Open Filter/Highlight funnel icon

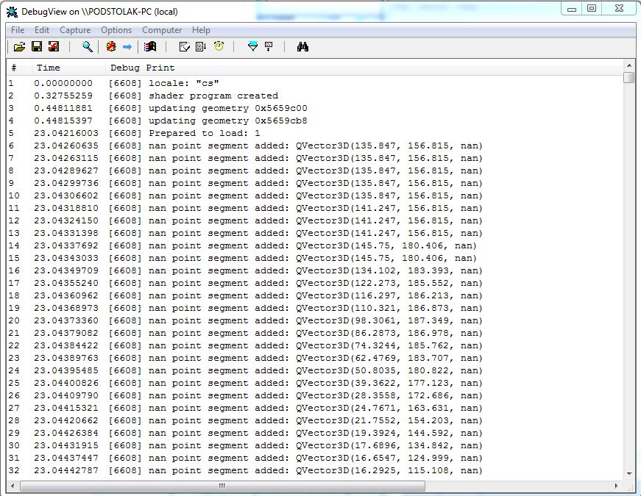253,47
